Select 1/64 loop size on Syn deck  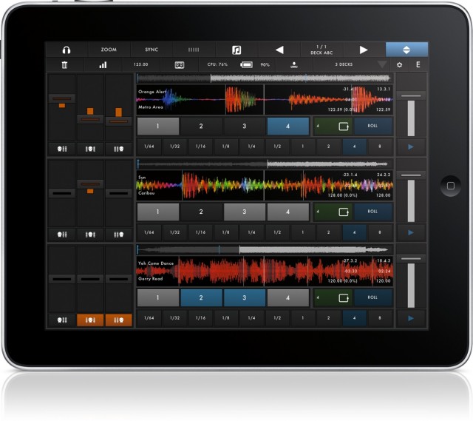click(149, 232)
